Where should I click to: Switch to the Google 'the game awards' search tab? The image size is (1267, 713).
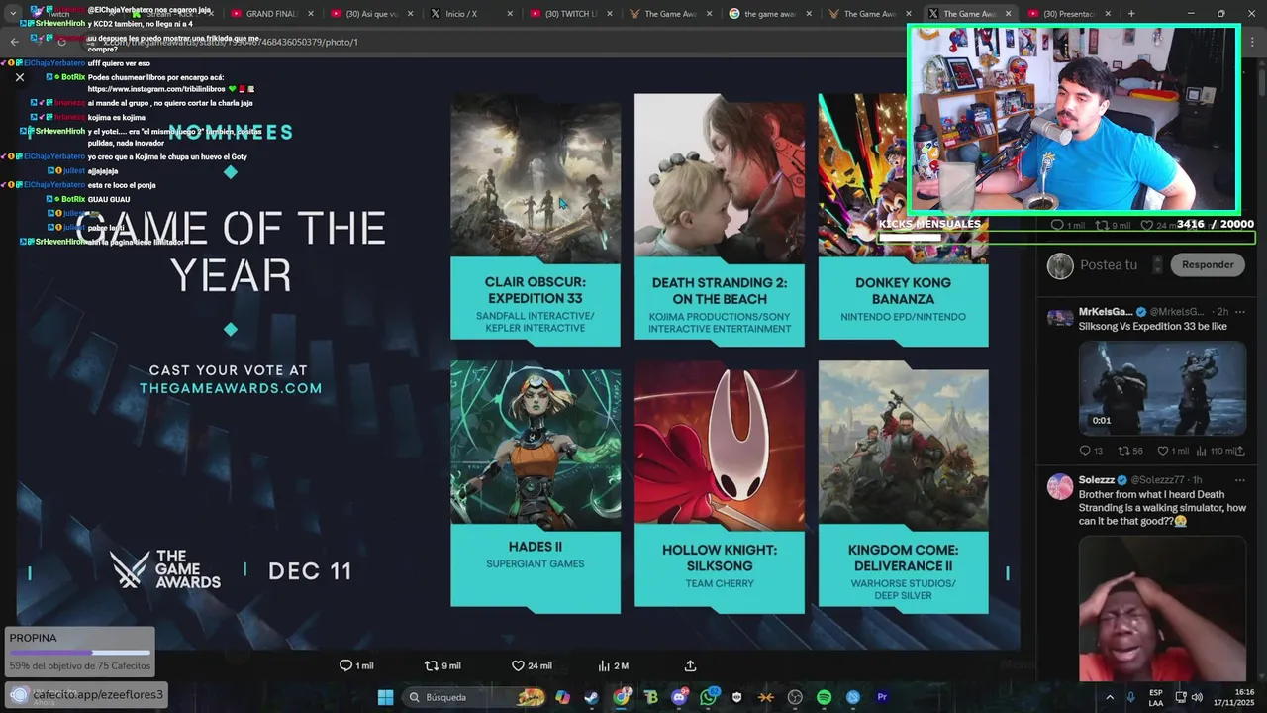(770, 14)
